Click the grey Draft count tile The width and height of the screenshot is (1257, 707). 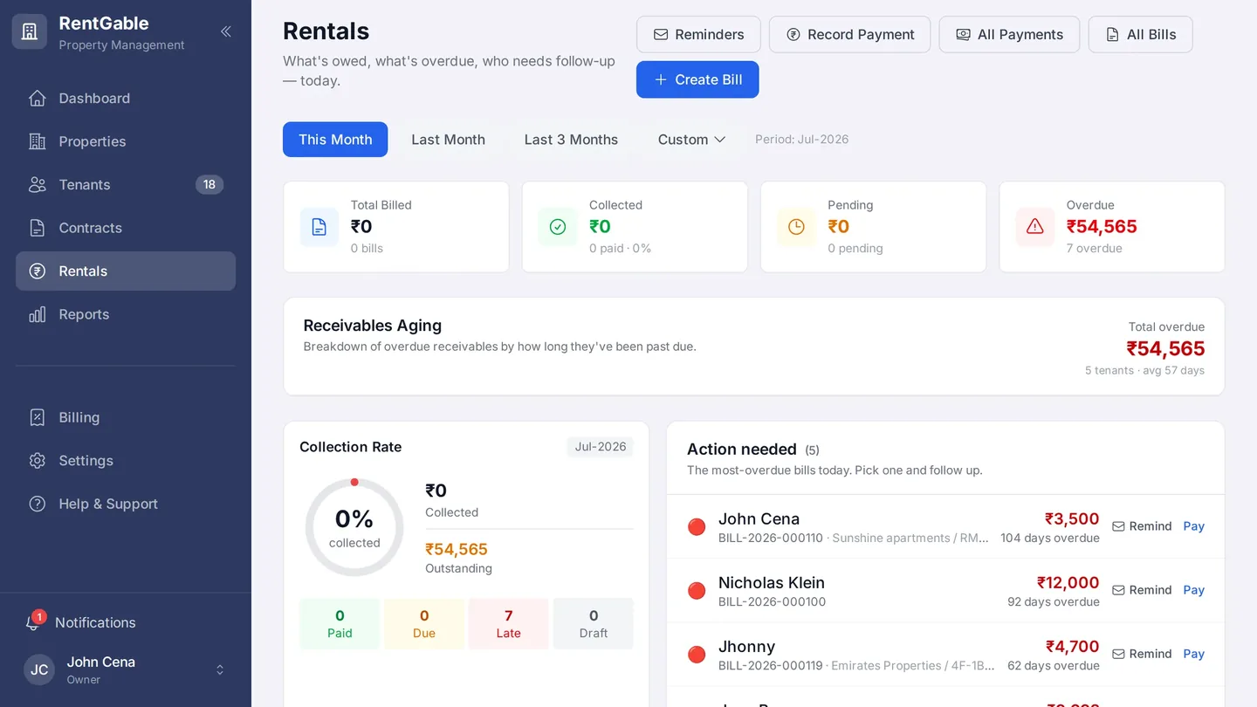click(x=594, y=624)
